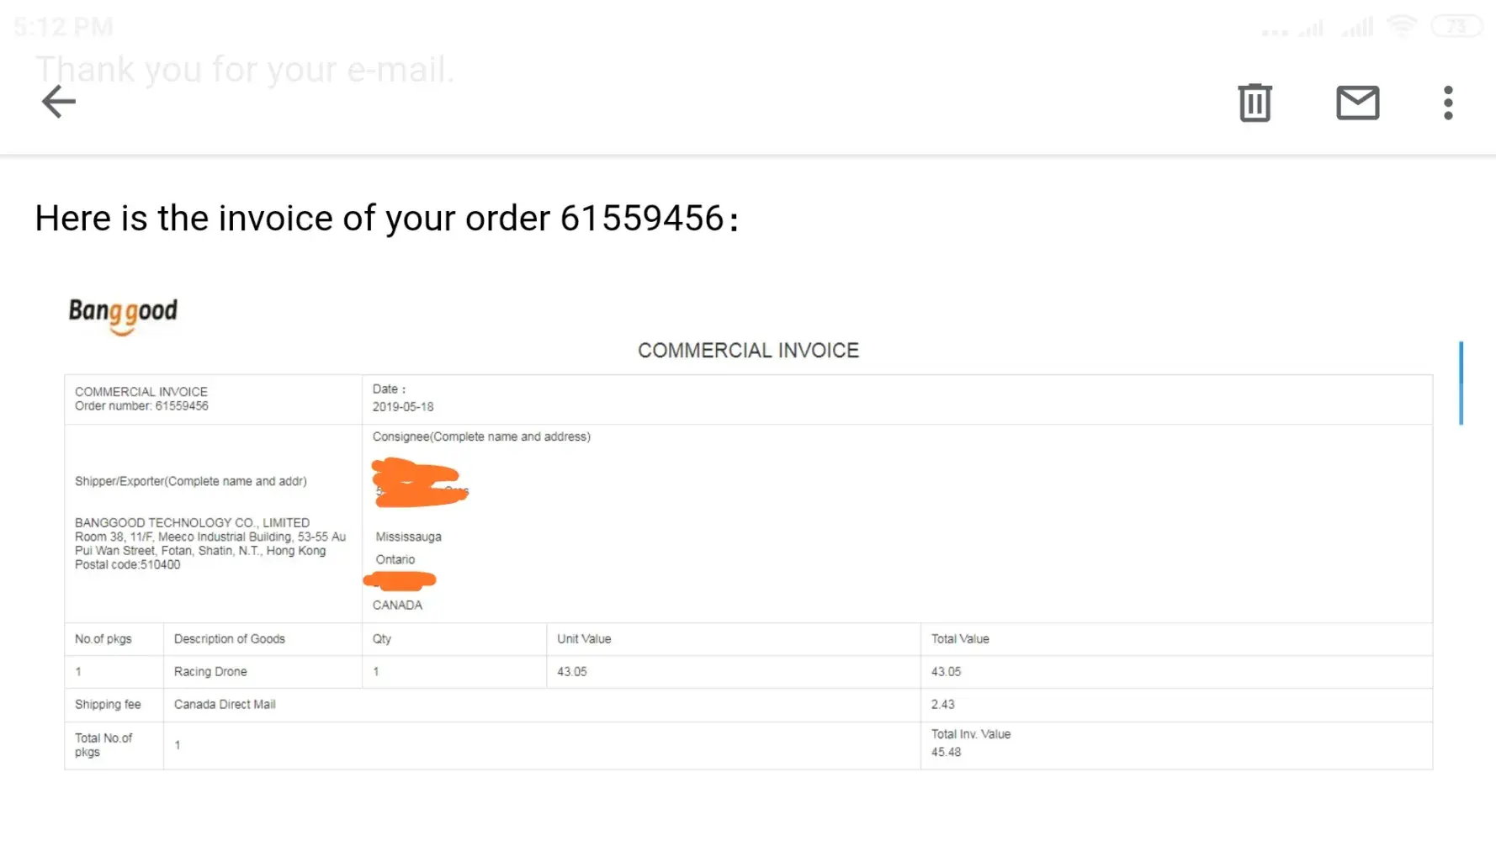Click the blue vertical scrollbar indicator
Image resolution: width=1496 pixels, height=841 pixels.
click(x=1461, y=383)
